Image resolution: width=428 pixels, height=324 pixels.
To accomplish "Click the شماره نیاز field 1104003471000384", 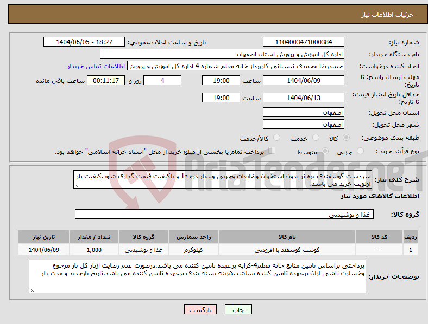I will tap(303, 42).
